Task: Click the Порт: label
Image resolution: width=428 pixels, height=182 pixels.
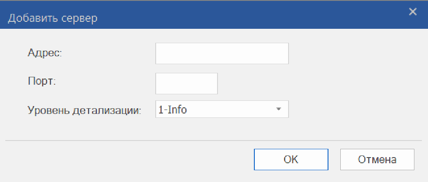Action: 42,82
